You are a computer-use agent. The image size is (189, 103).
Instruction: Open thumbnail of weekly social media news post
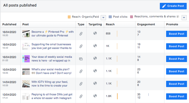(x=26, y=59)
